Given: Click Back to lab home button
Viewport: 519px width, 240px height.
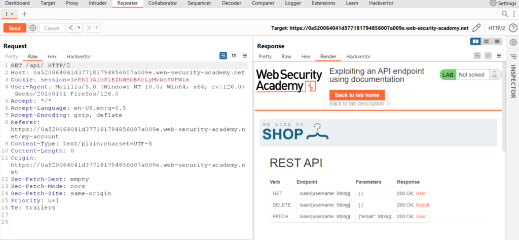Looking at the screenshot, I should click(357, 95).
